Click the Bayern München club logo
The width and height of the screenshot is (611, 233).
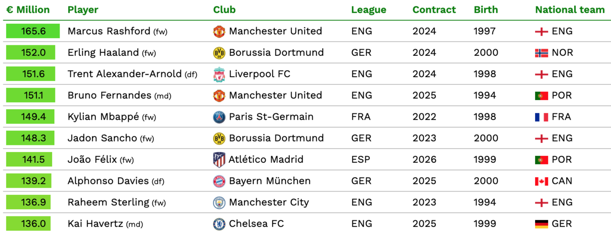click(219, 181)
